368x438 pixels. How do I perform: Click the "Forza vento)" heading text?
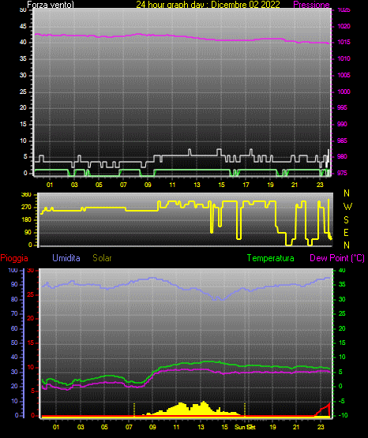pyautogui.click(x=51, y=5)
